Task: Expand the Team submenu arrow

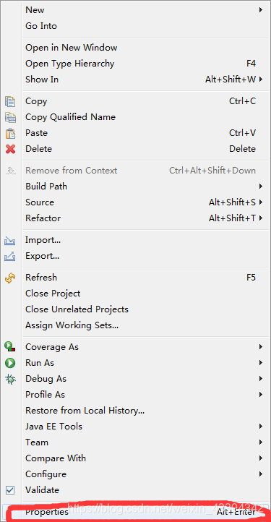Action: (261, 442)
